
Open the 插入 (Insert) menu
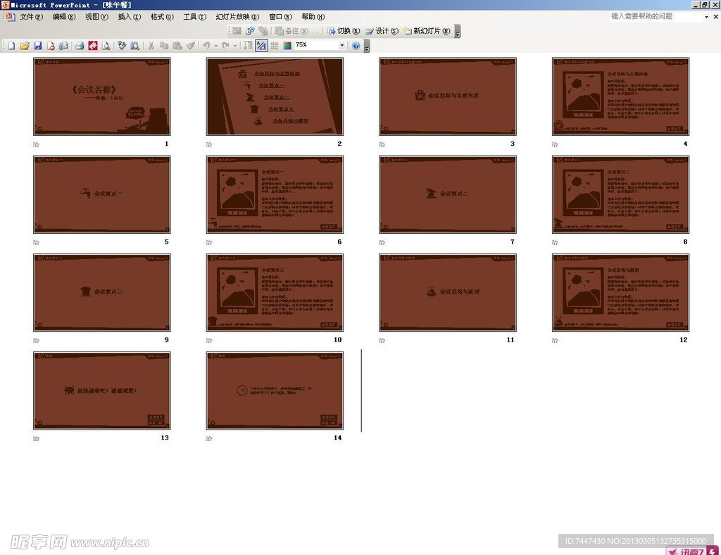(x=129, y=17)
